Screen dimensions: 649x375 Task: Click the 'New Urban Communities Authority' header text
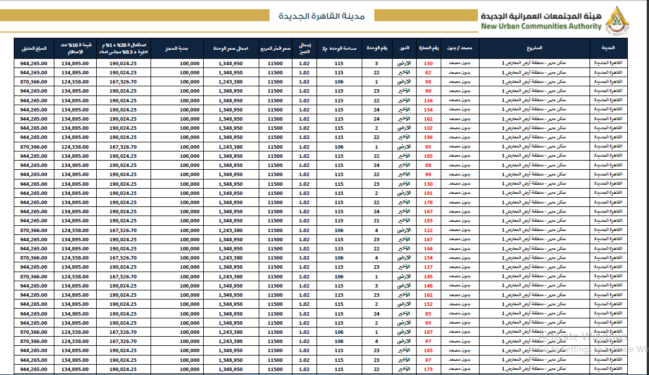point(541,26)
